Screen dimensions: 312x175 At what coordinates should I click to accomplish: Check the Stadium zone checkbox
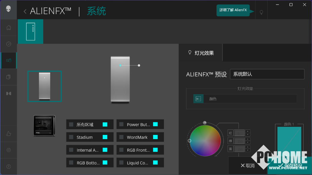click(71, 137)
